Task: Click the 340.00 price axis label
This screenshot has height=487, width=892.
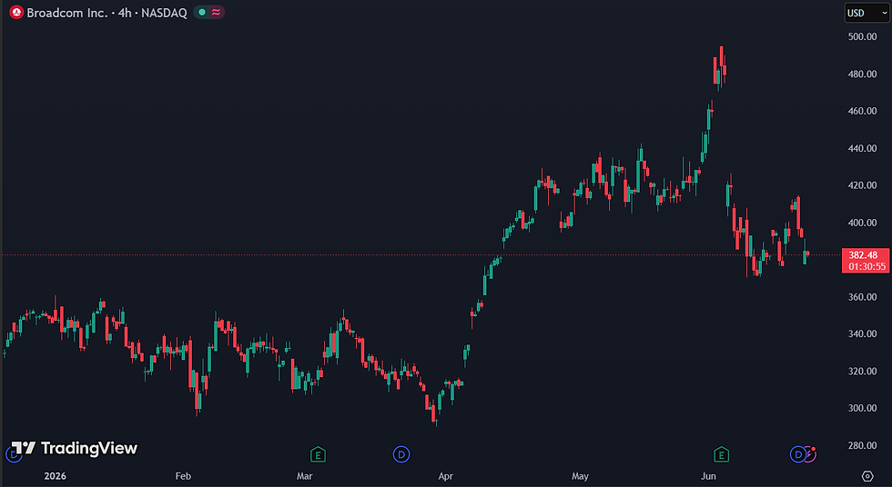Action: tap(863, 333)
